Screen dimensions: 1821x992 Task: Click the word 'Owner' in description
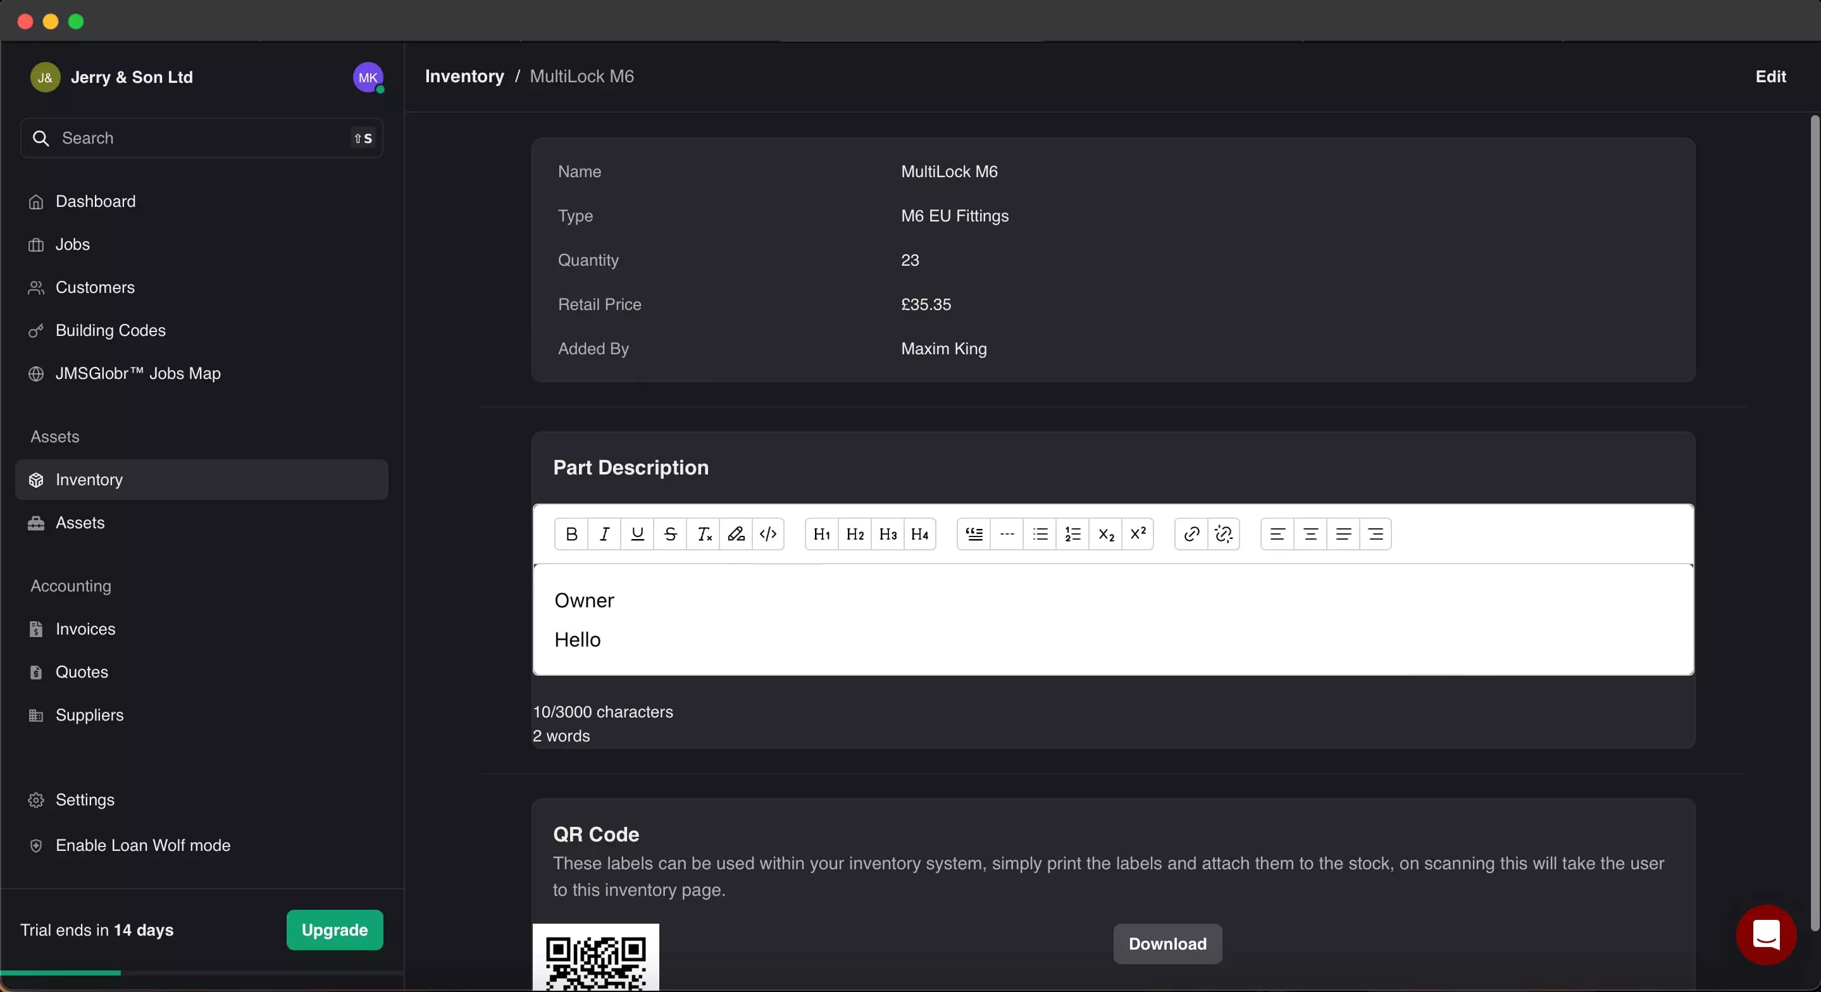pos(584,600)
